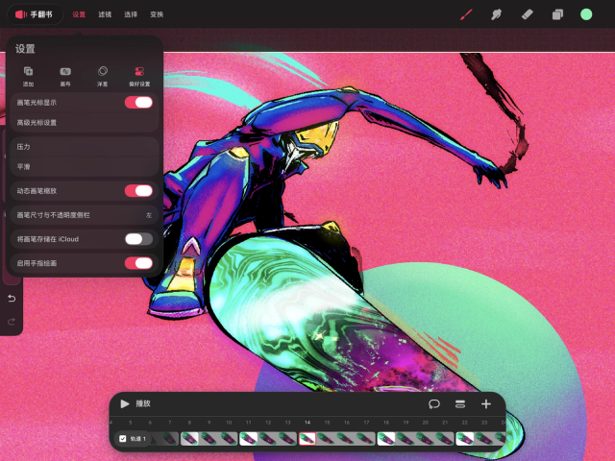
Task: Open the timeline tracks options icon
Action: point(460,403)
